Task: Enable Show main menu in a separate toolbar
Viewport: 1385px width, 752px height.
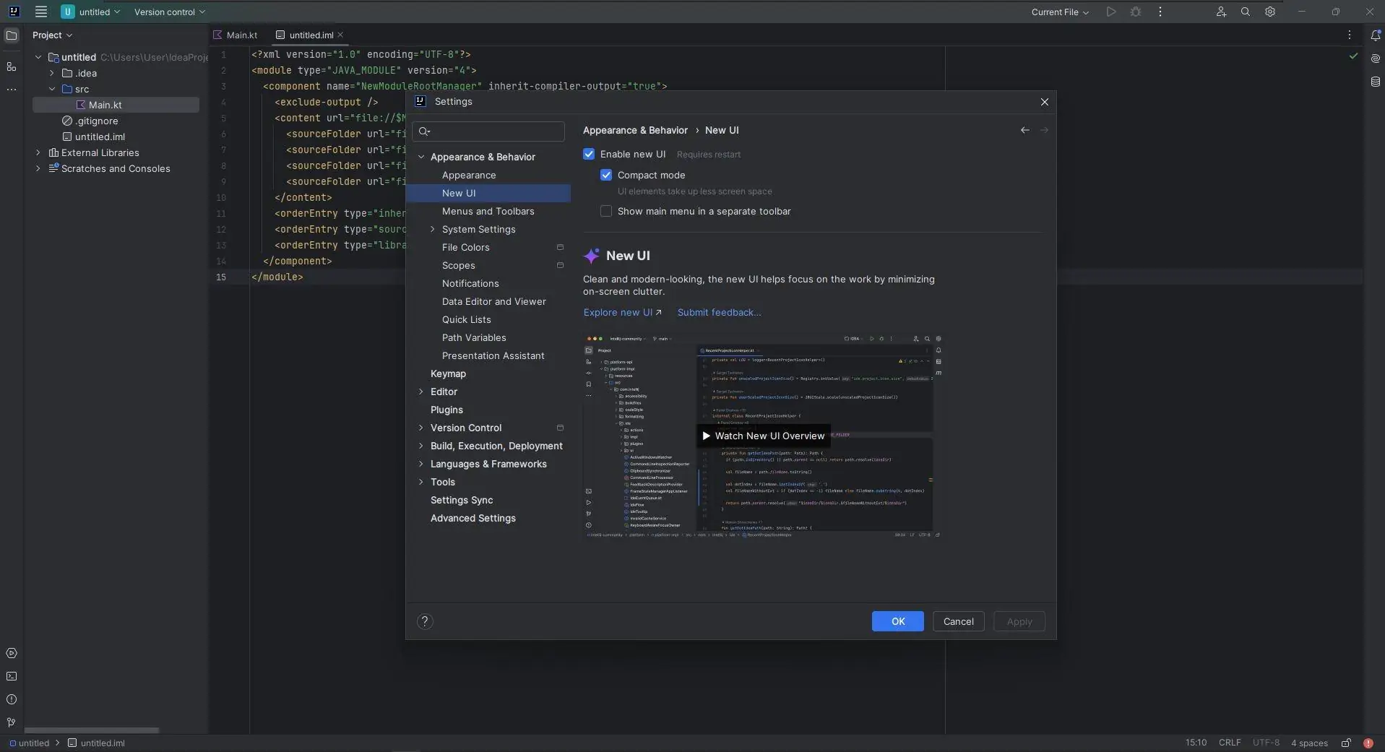Action: click(606, 211)
